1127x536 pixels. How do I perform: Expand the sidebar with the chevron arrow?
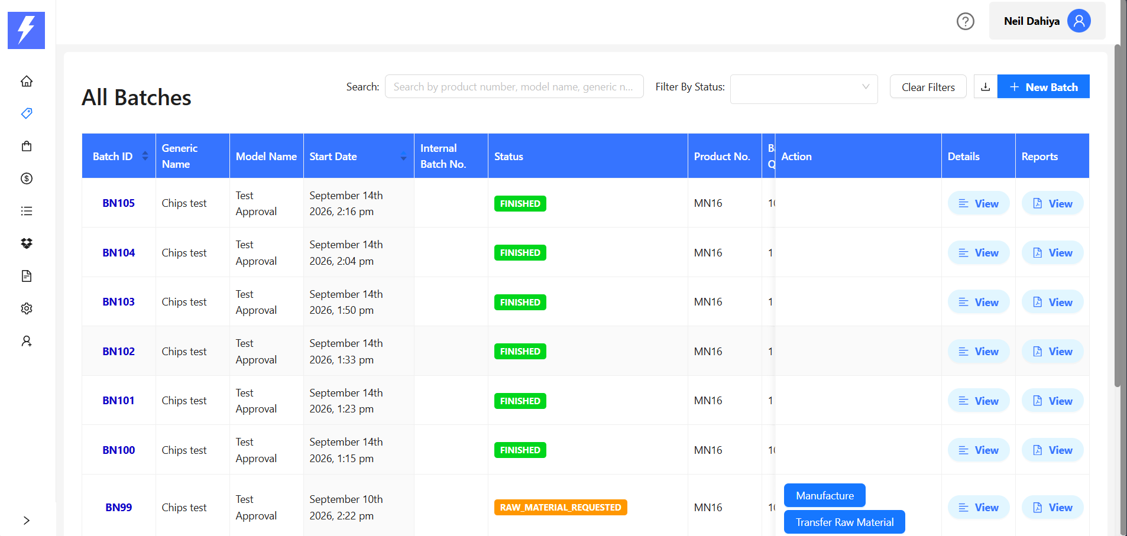[27, 521]
